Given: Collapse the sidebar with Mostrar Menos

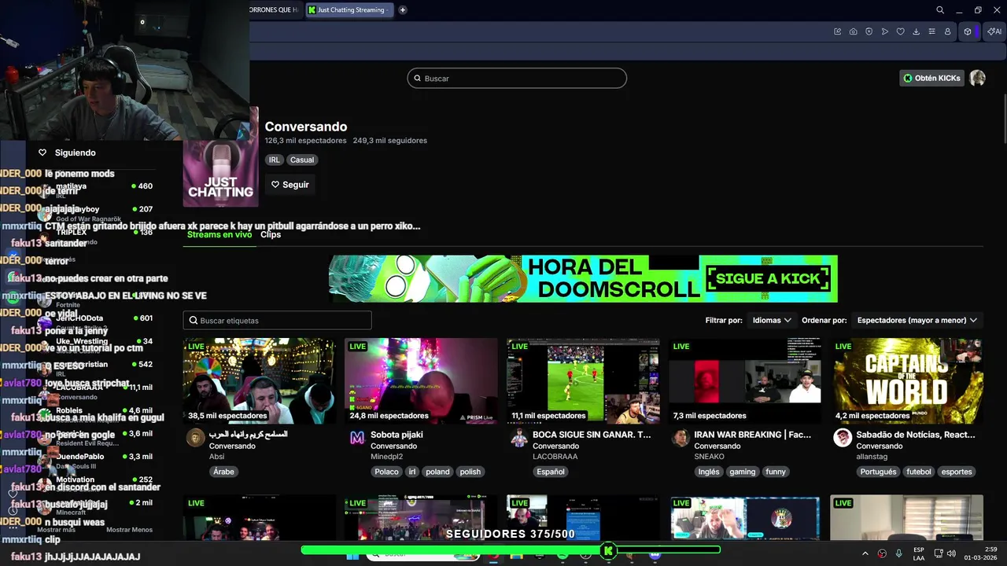Looking at the screenshot, I should 130,530.
